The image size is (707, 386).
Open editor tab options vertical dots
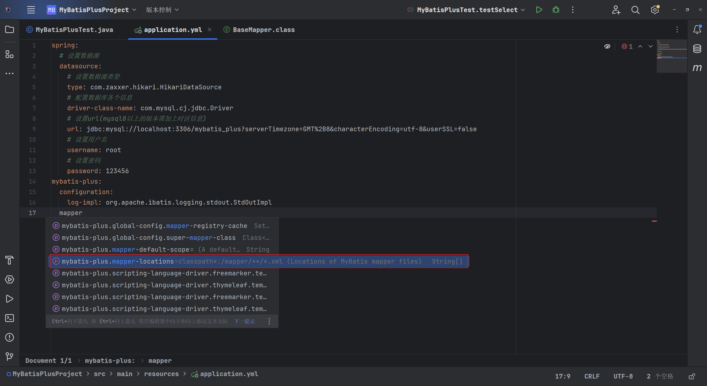point(677,30)
